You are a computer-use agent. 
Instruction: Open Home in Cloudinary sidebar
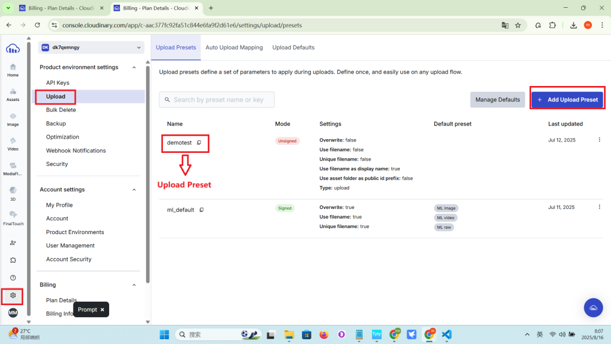13,70
